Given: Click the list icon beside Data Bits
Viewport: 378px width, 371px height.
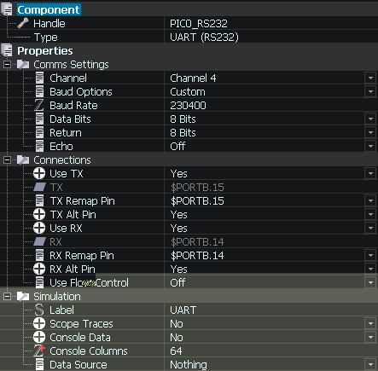Looking at the screenshot, I should [x=39, y=119].
